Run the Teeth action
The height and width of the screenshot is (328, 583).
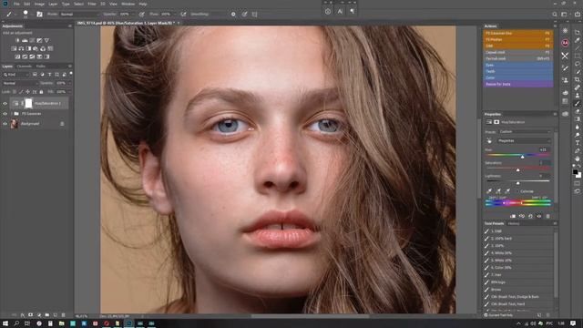[x=518, y=71]
